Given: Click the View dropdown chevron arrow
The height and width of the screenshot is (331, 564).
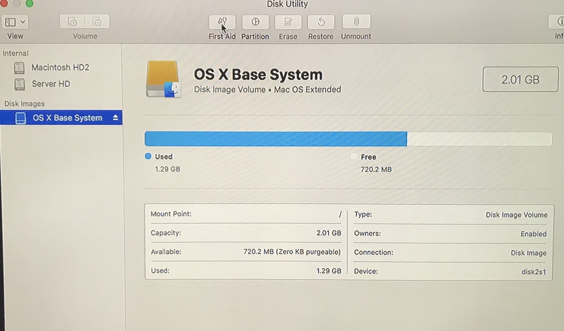Looking at the screenshot, I should coord(23,22).
